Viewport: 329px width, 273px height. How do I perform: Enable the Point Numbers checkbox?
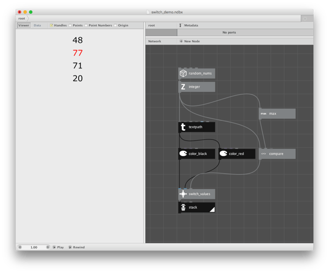(x=86, y=25)
